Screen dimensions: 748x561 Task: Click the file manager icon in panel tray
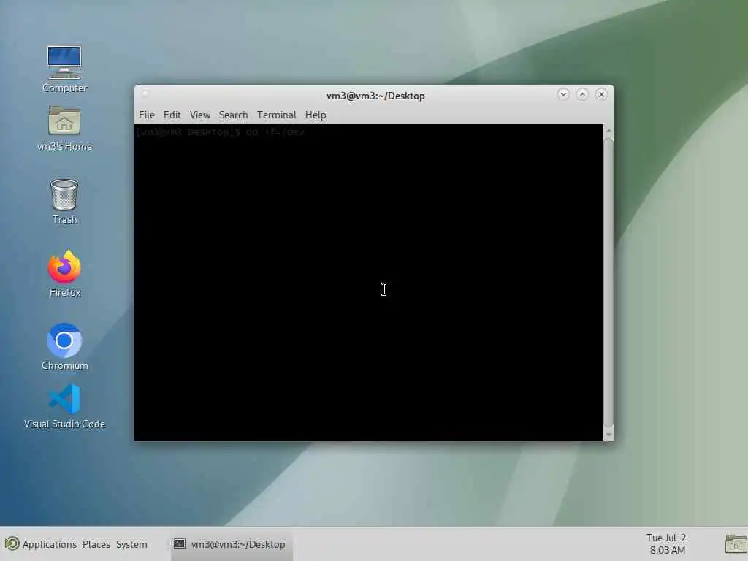(736, 544)
